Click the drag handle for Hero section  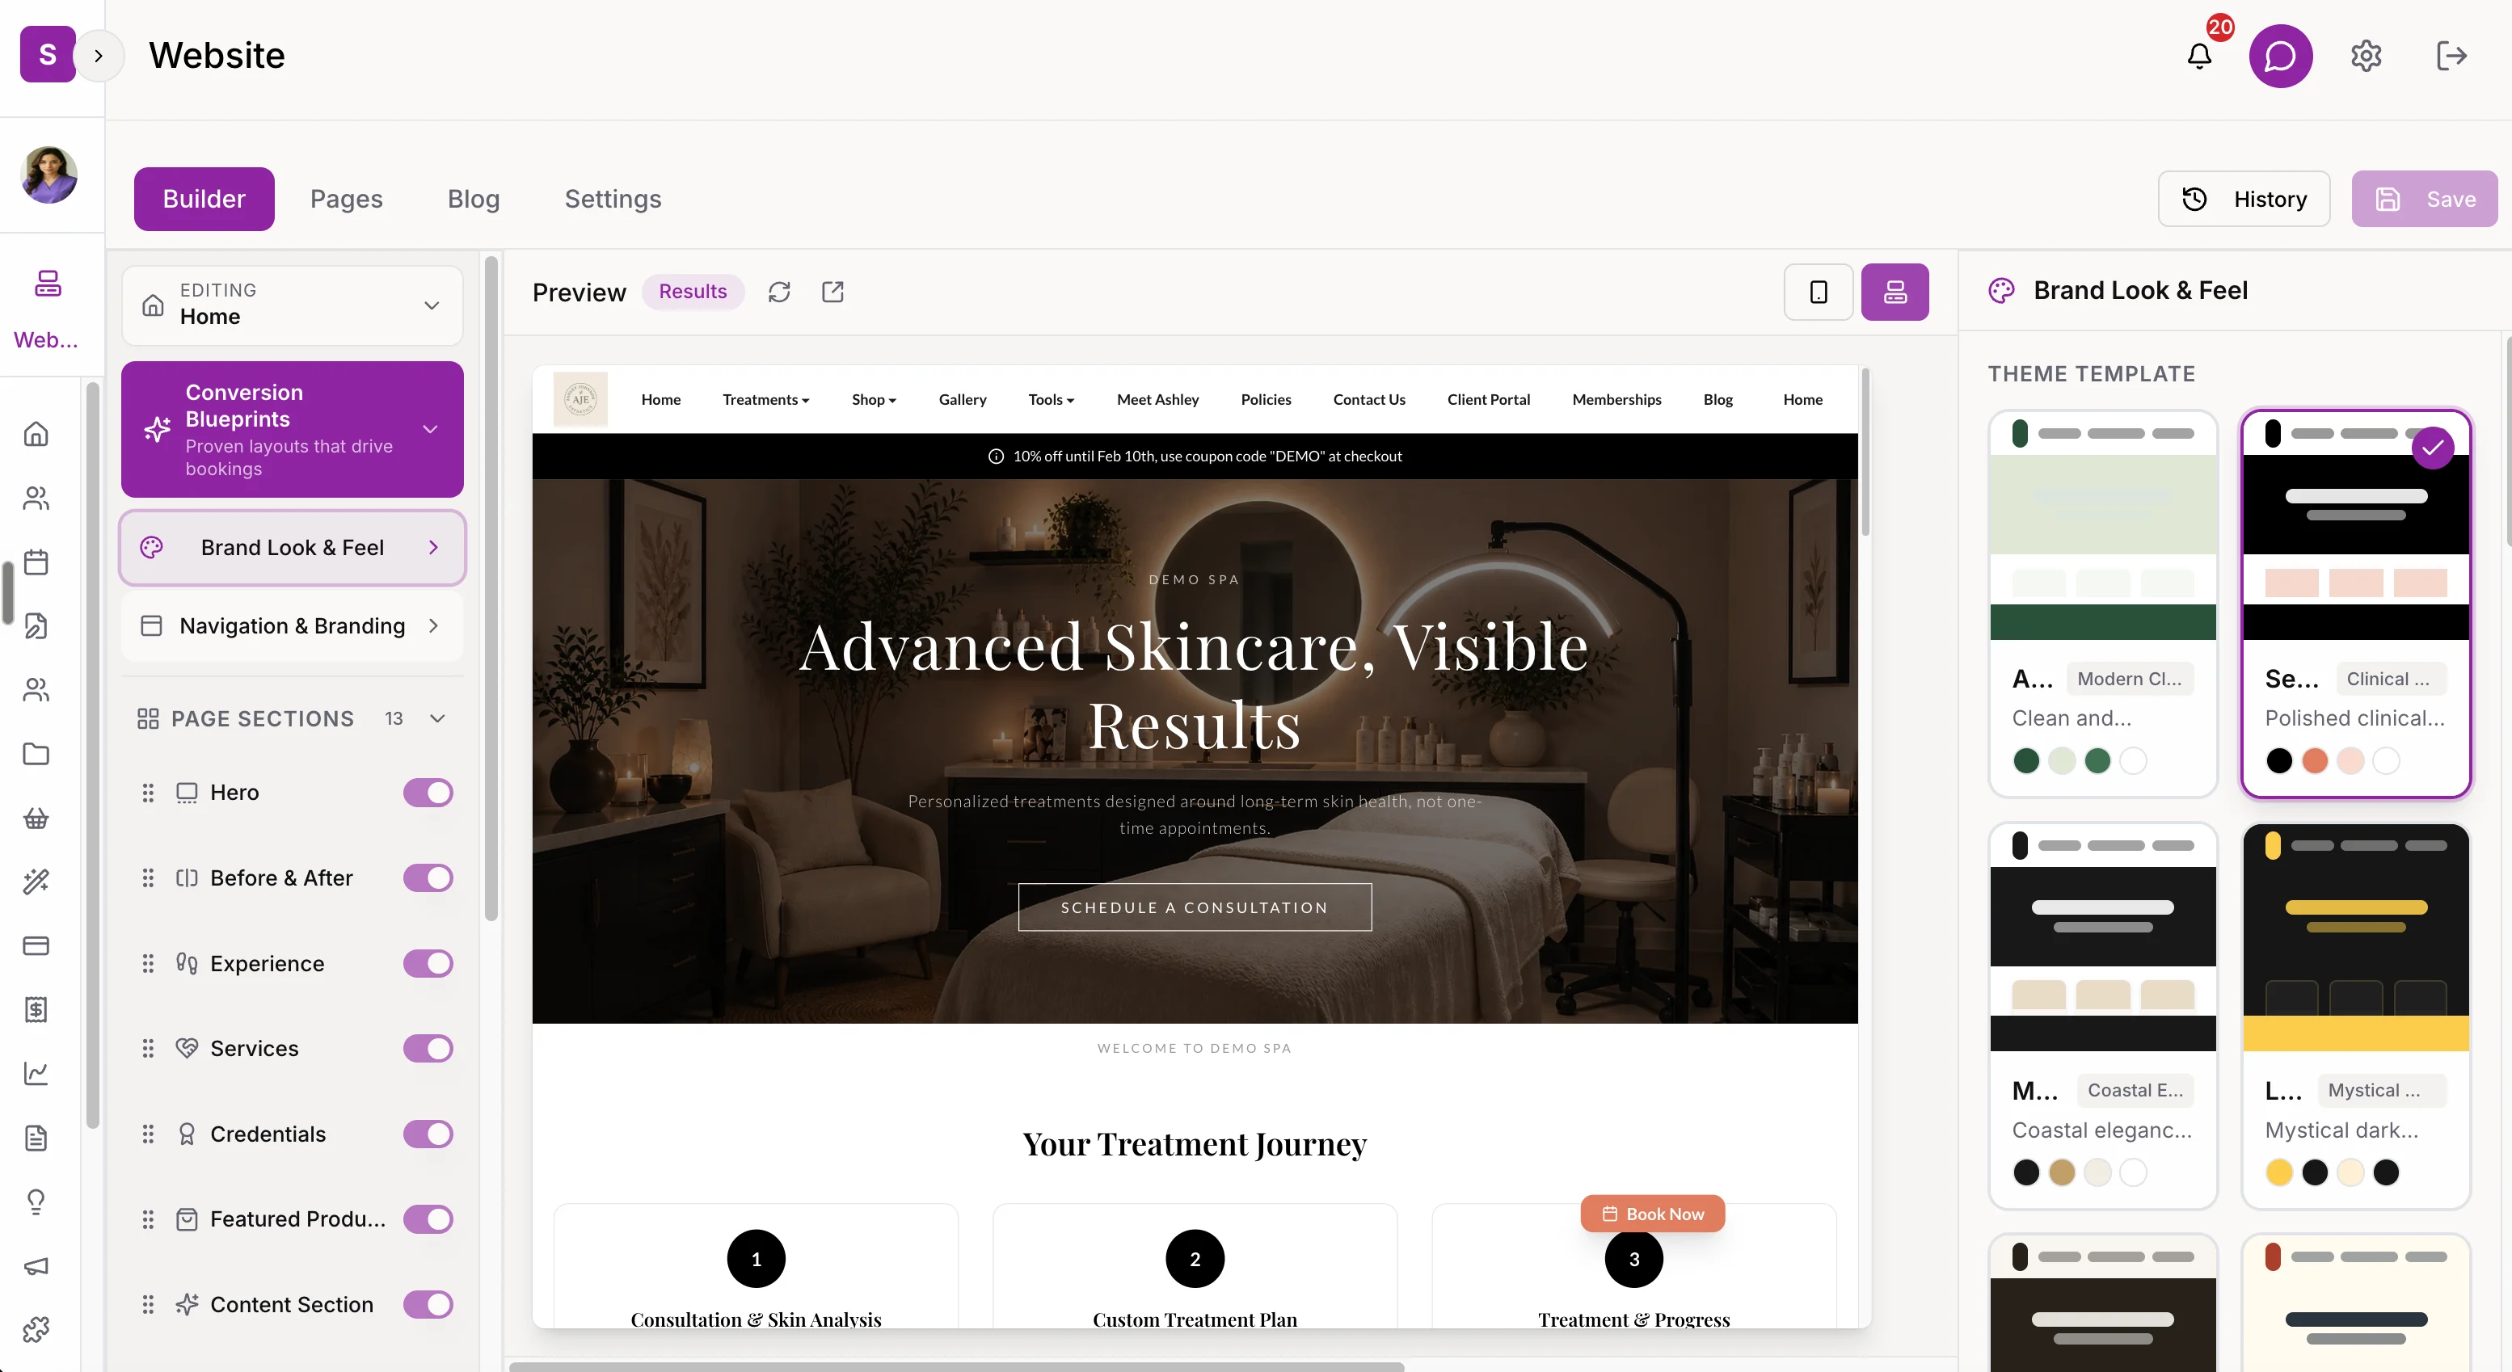click(148, 793)
